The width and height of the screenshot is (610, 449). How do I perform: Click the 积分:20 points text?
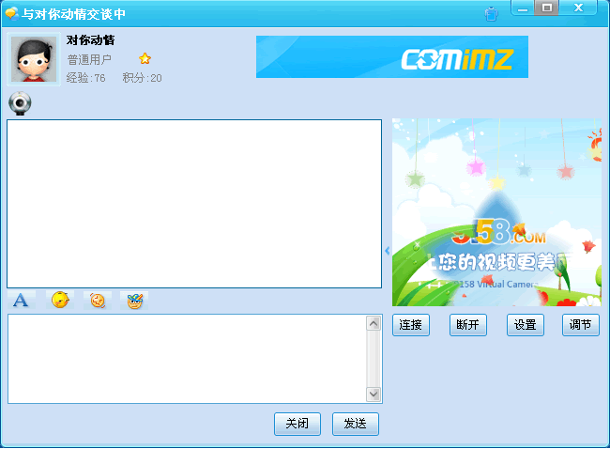tap(142, 78)
